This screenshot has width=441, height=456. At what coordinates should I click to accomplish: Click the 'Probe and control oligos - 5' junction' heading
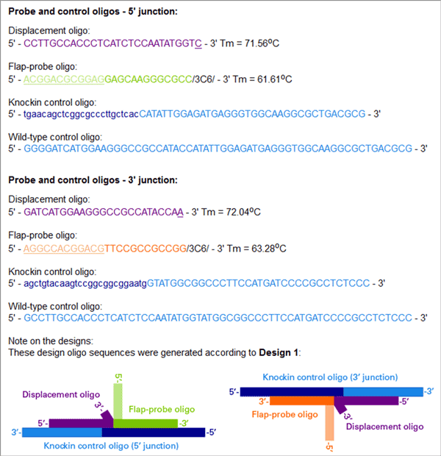click(x=93, y=11)
